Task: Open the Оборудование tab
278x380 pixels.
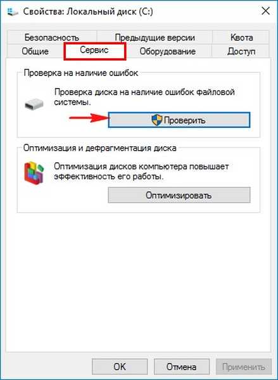Action: 167,51
